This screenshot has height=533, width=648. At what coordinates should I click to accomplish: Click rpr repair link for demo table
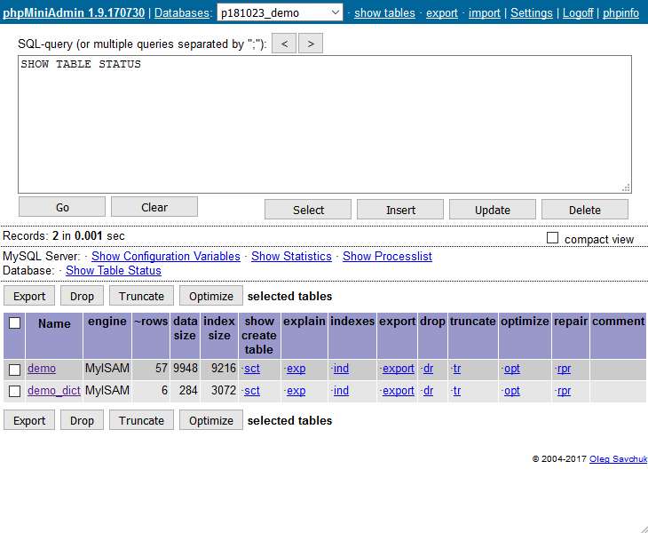point(564,369)
